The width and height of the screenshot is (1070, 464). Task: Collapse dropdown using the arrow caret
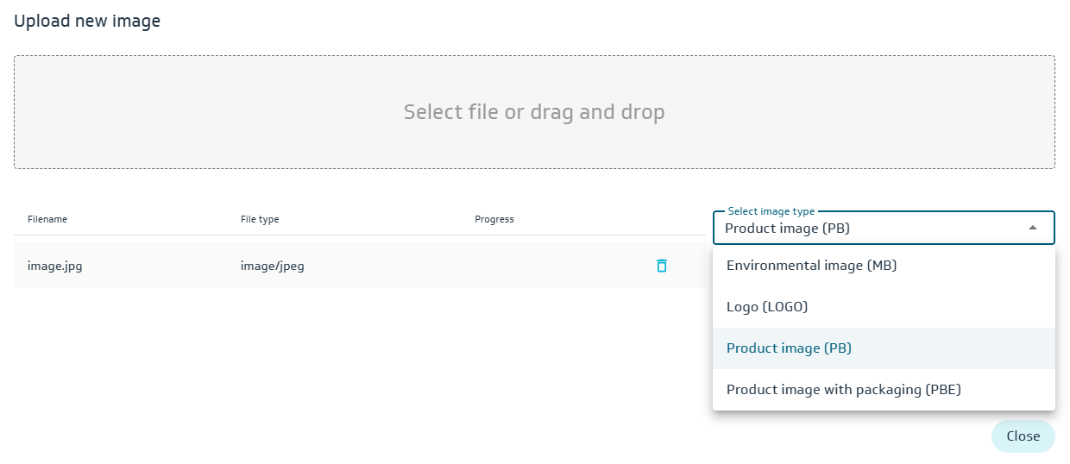pos(1033,228)
